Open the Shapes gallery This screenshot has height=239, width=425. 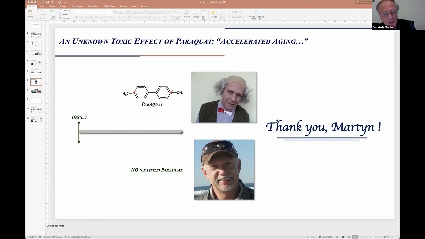click(x=196, y=14)
